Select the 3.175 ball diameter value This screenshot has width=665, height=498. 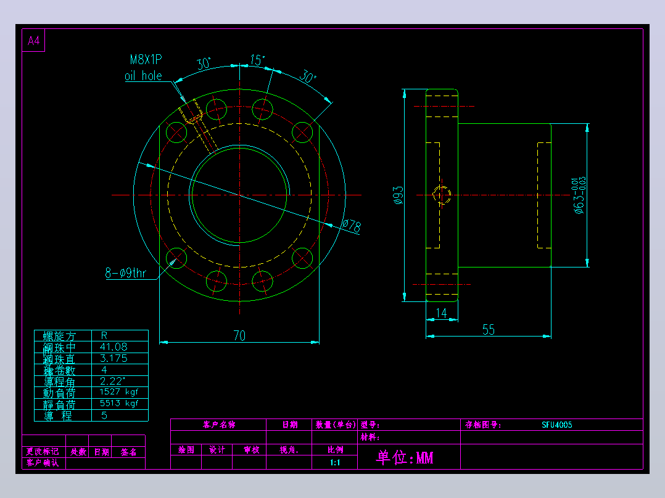tap(114, 358)
